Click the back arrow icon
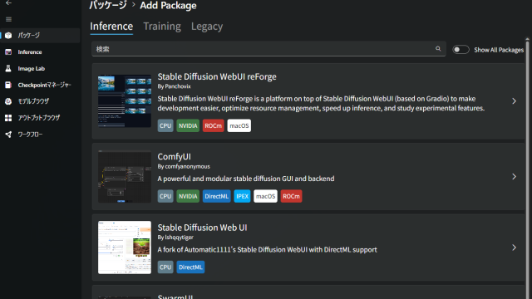The image size is (532, 299). coord(8,3)
